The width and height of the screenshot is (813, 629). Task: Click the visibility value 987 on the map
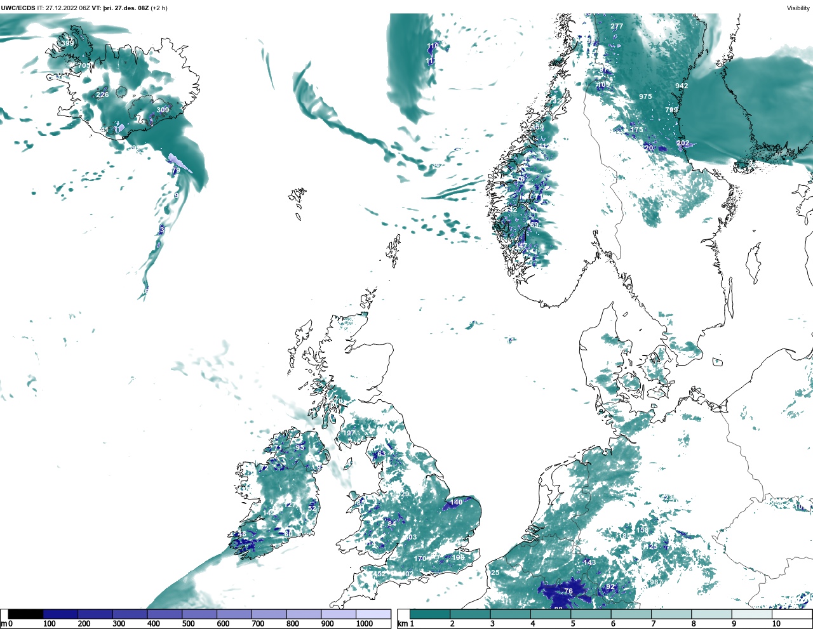coord(656,582)
